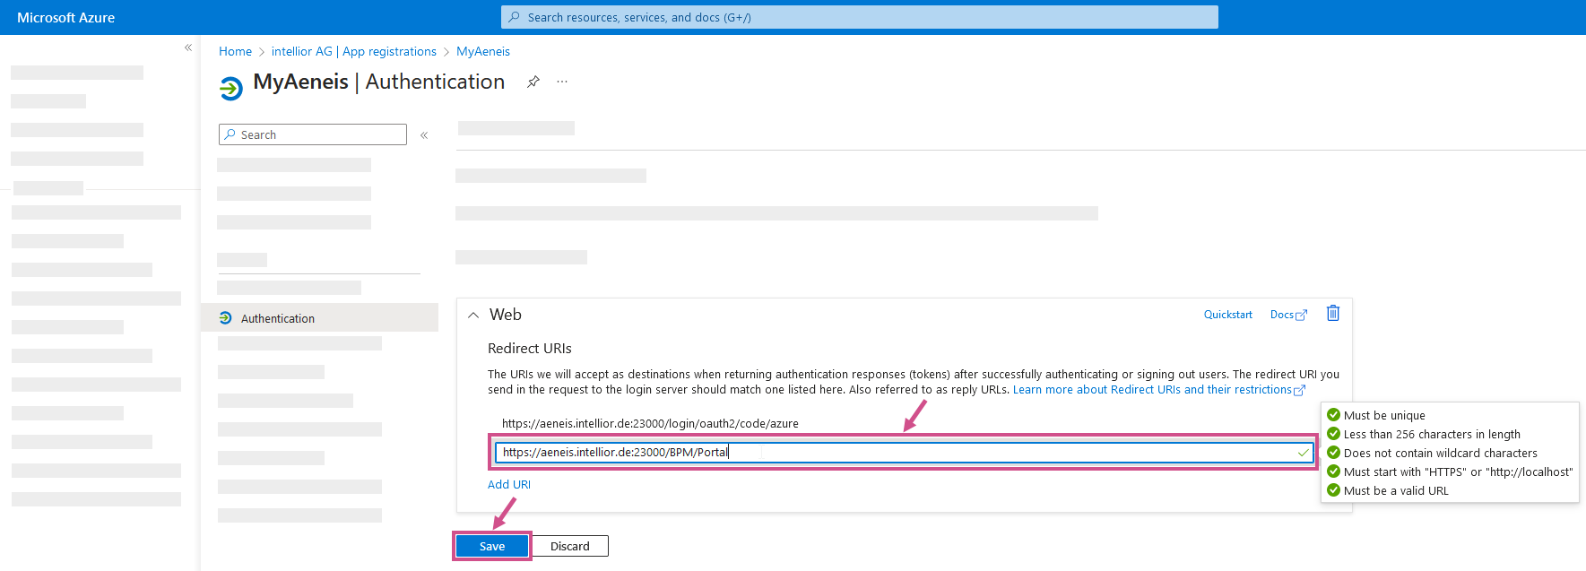Go to Home breadcrumb

[x=235, y=51]
